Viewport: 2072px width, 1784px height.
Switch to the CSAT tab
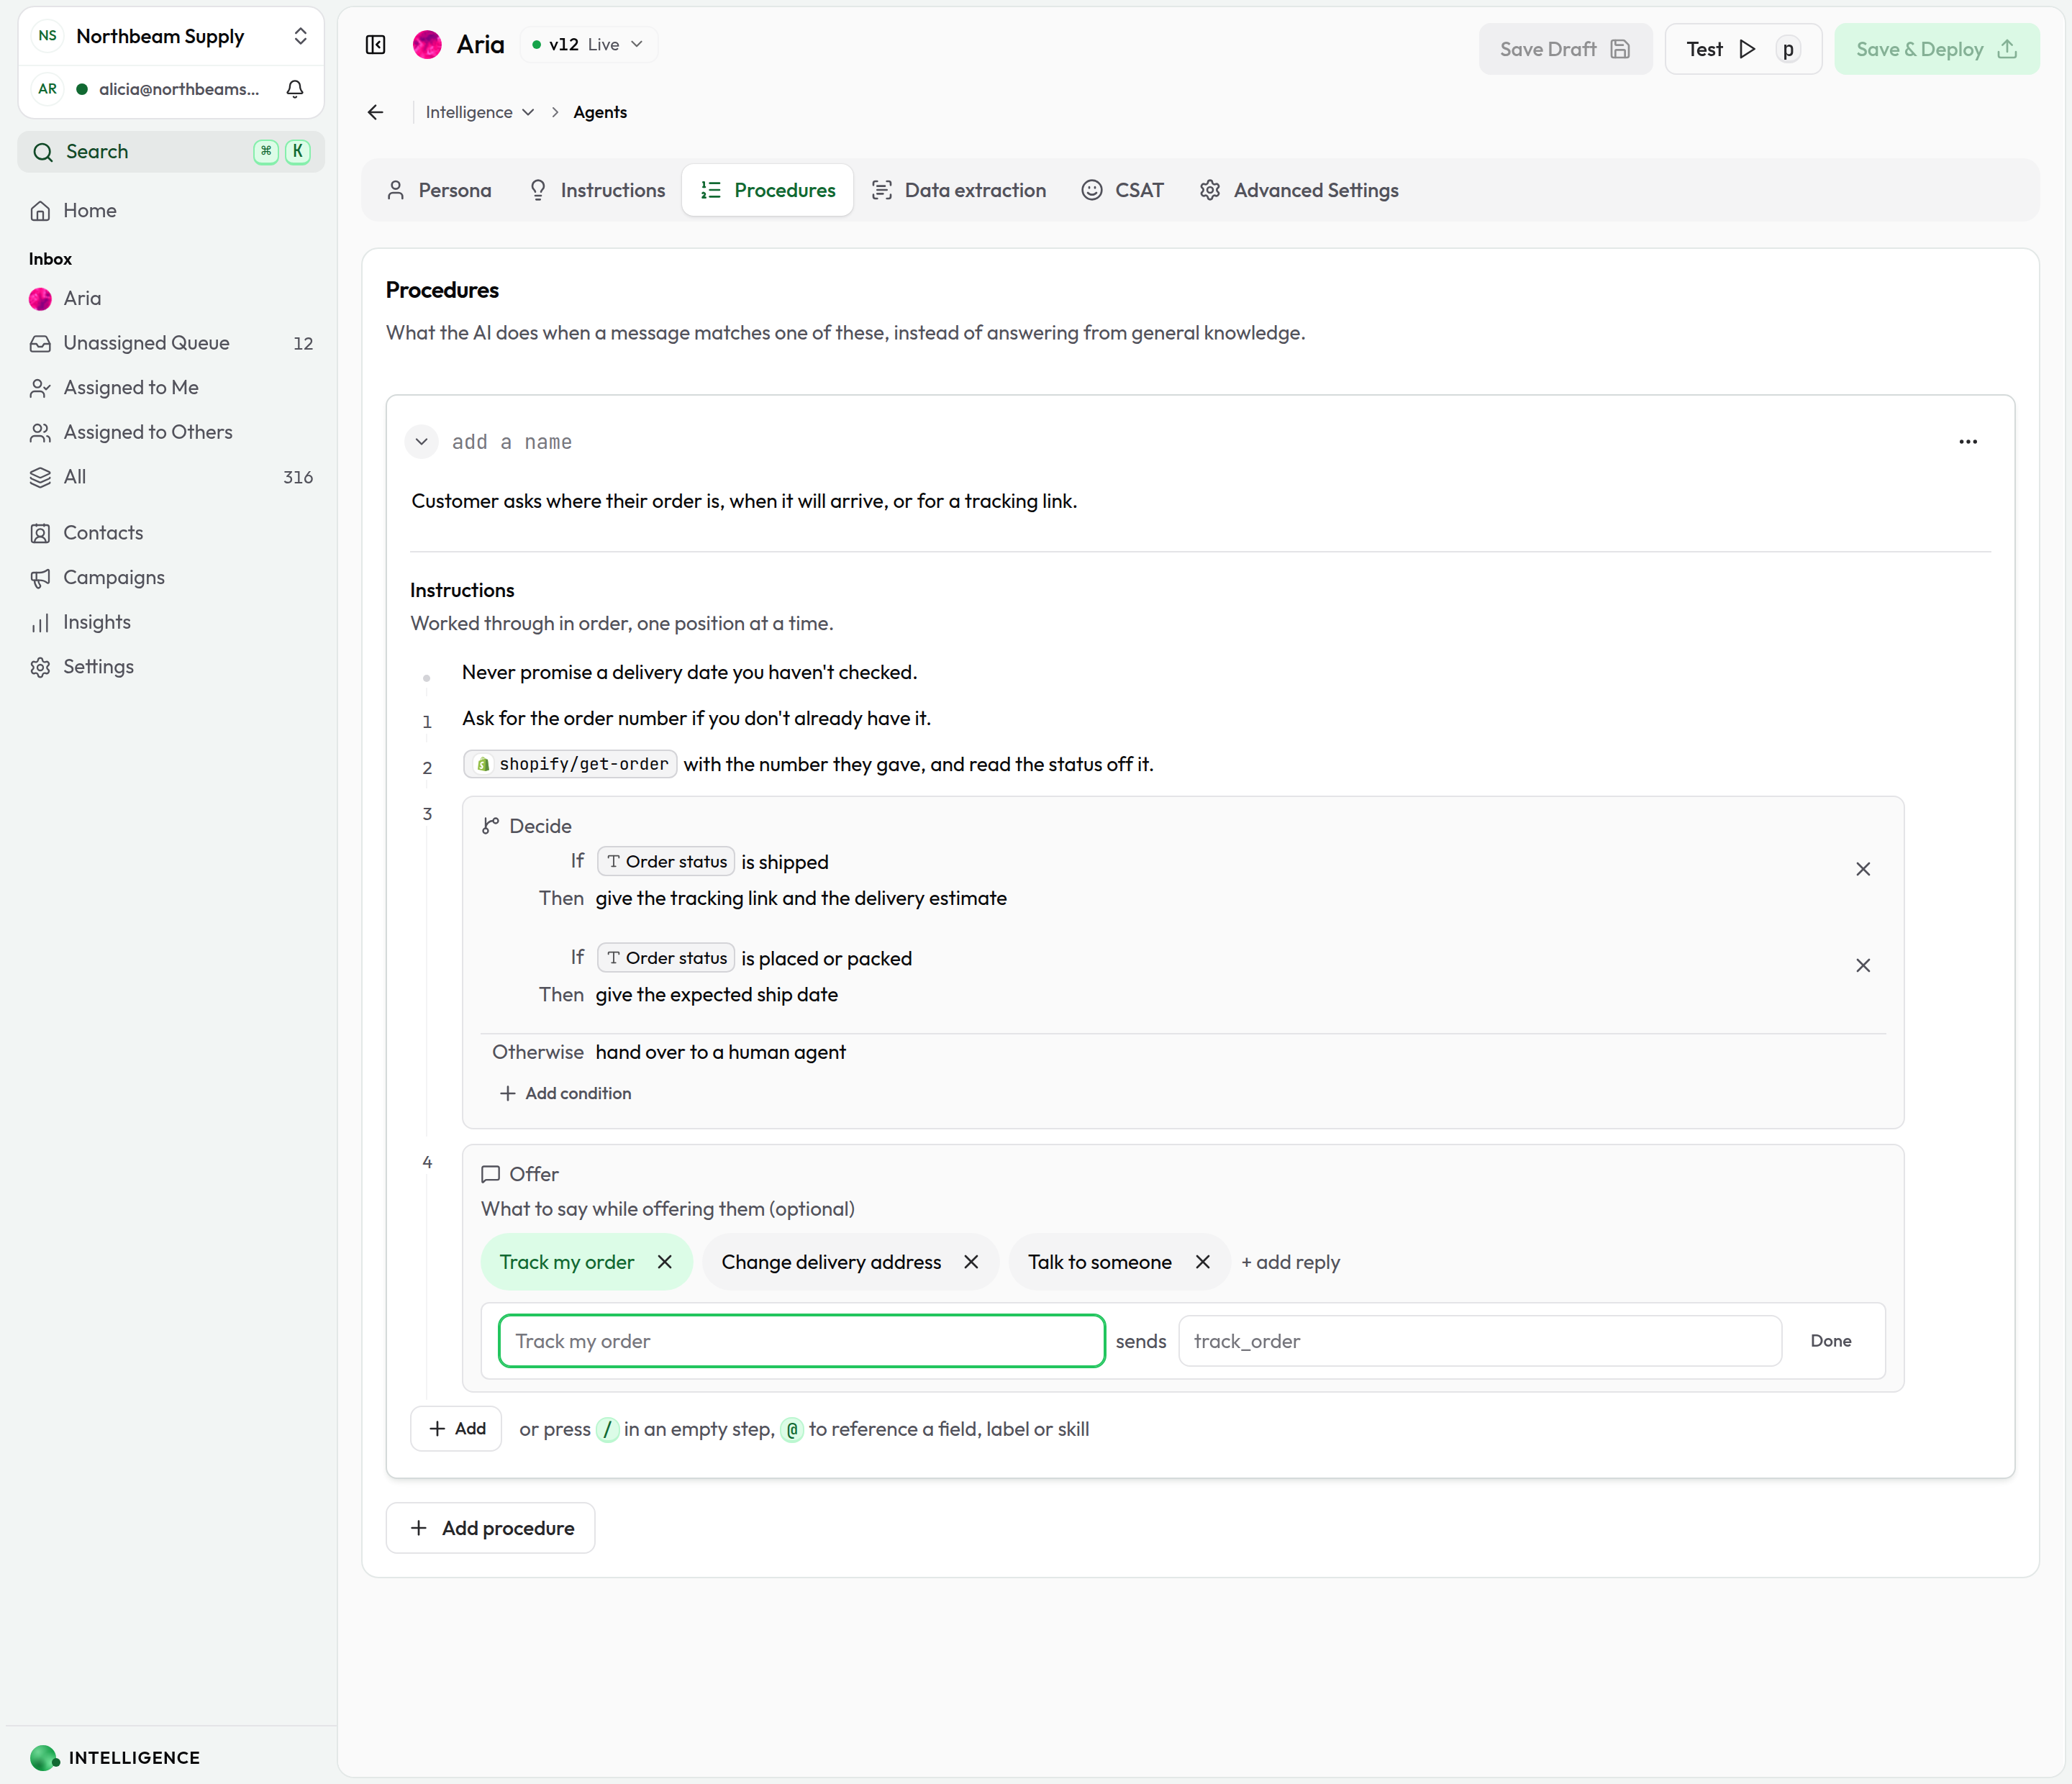pos(1122,190)
